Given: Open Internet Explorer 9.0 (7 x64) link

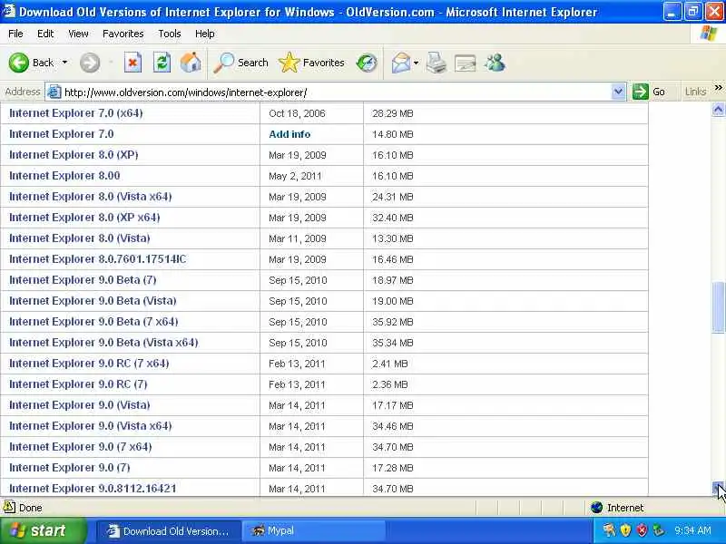Looking at the screenshot, I should click(x=81, y=446).
